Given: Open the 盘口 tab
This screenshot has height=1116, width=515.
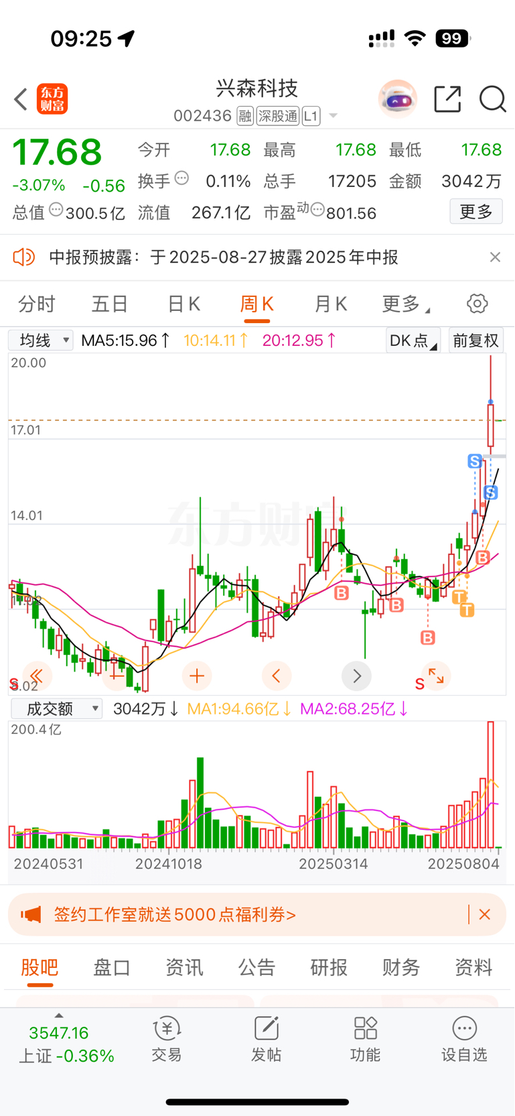Looking at the screenshot, I should coord(112,967).
